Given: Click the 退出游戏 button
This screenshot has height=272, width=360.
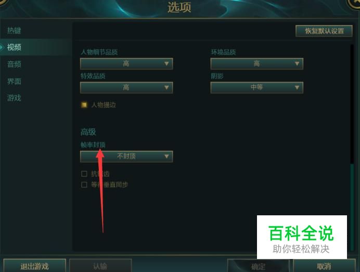Looking at the screenshot, I should pyautogui.click(x=35, y=266).
